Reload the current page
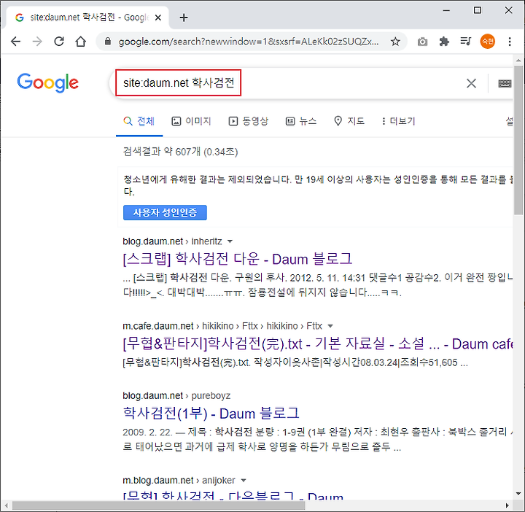Image resolution: width=525 pixels, height=512 pixels. point(59,42)
